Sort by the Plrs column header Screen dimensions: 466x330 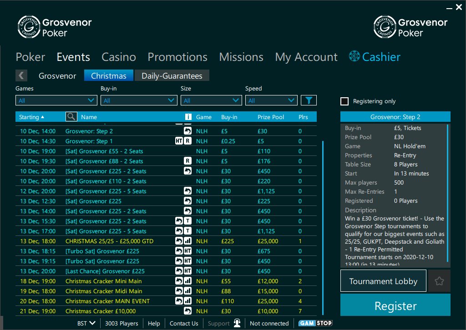[x=303, y=117]
